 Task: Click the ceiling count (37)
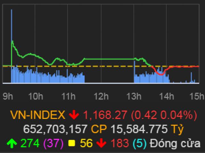pos(53,143)
